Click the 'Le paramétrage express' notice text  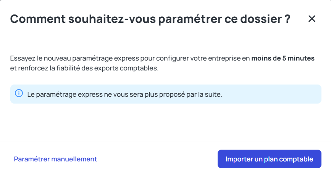(124, 94)
